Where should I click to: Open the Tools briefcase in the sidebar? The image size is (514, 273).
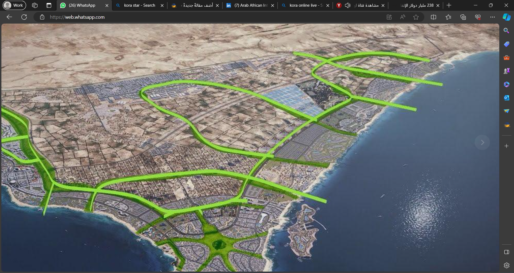pyautogui.click(x=506, y=58)
